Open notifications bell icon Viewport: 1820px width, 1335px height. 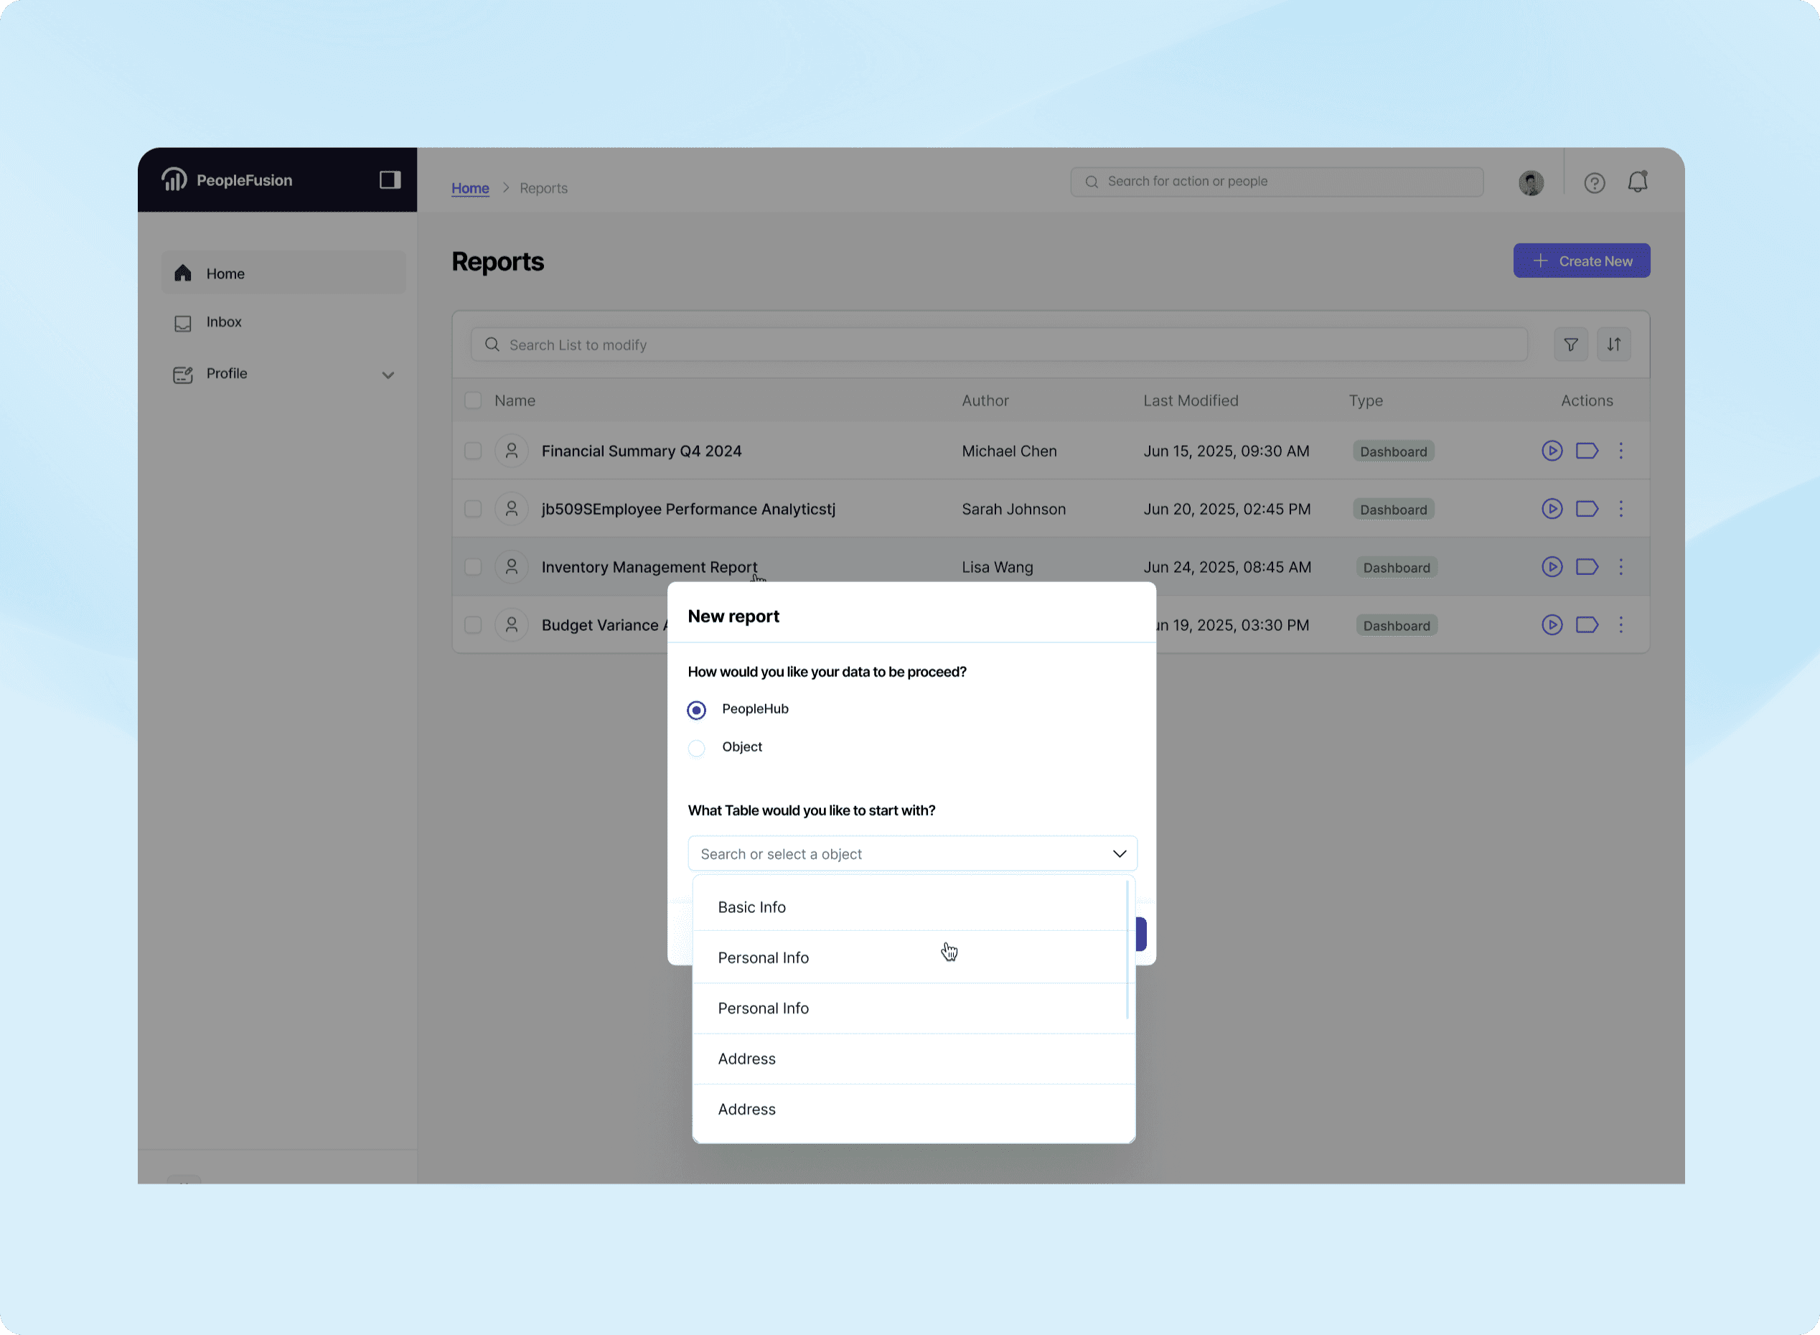(1638, 182)
